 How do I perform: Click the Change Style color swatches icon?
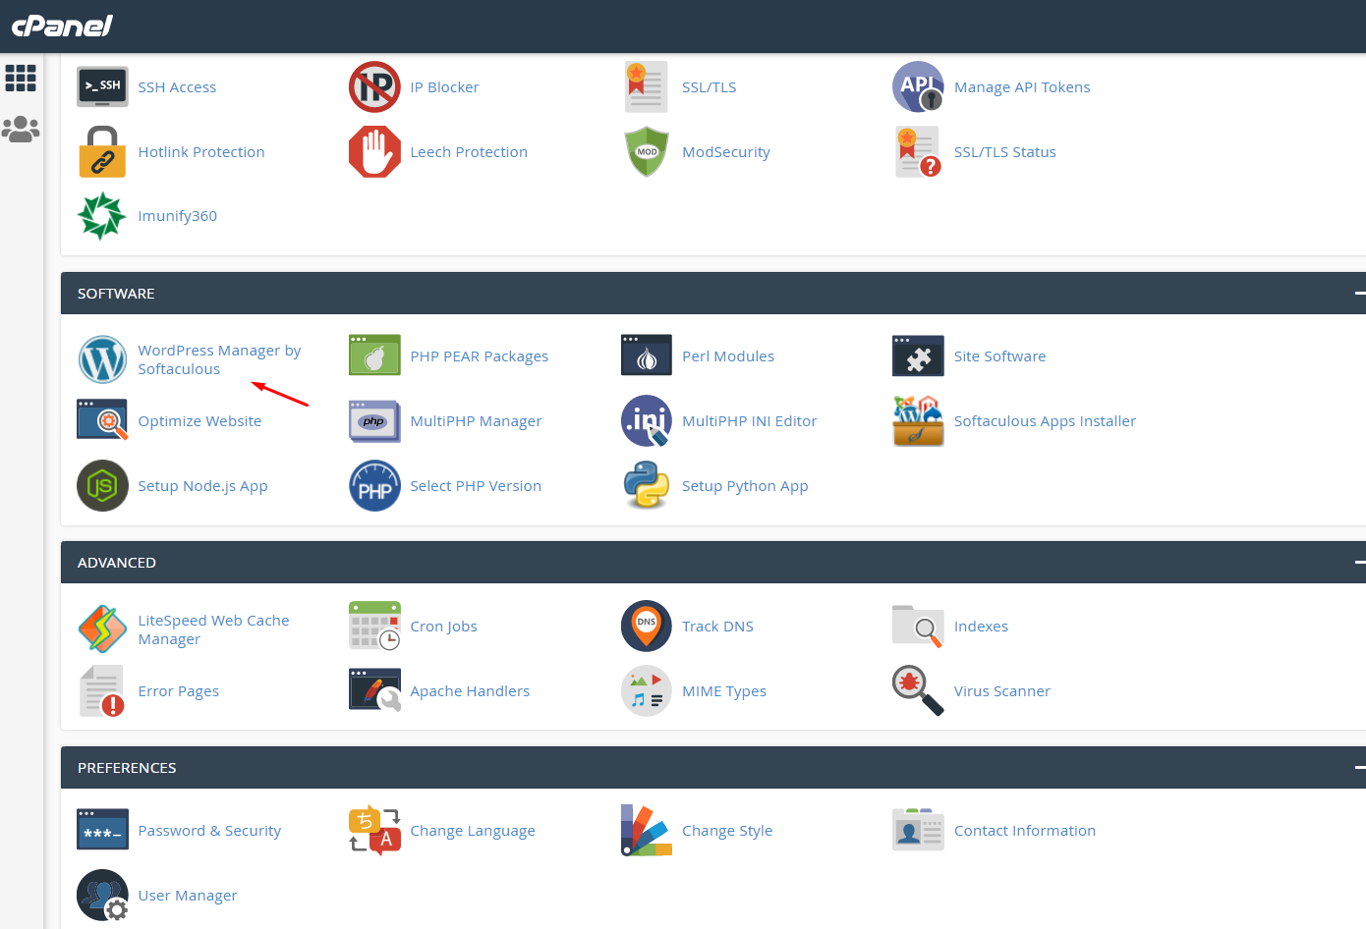[x=647, y=831]
